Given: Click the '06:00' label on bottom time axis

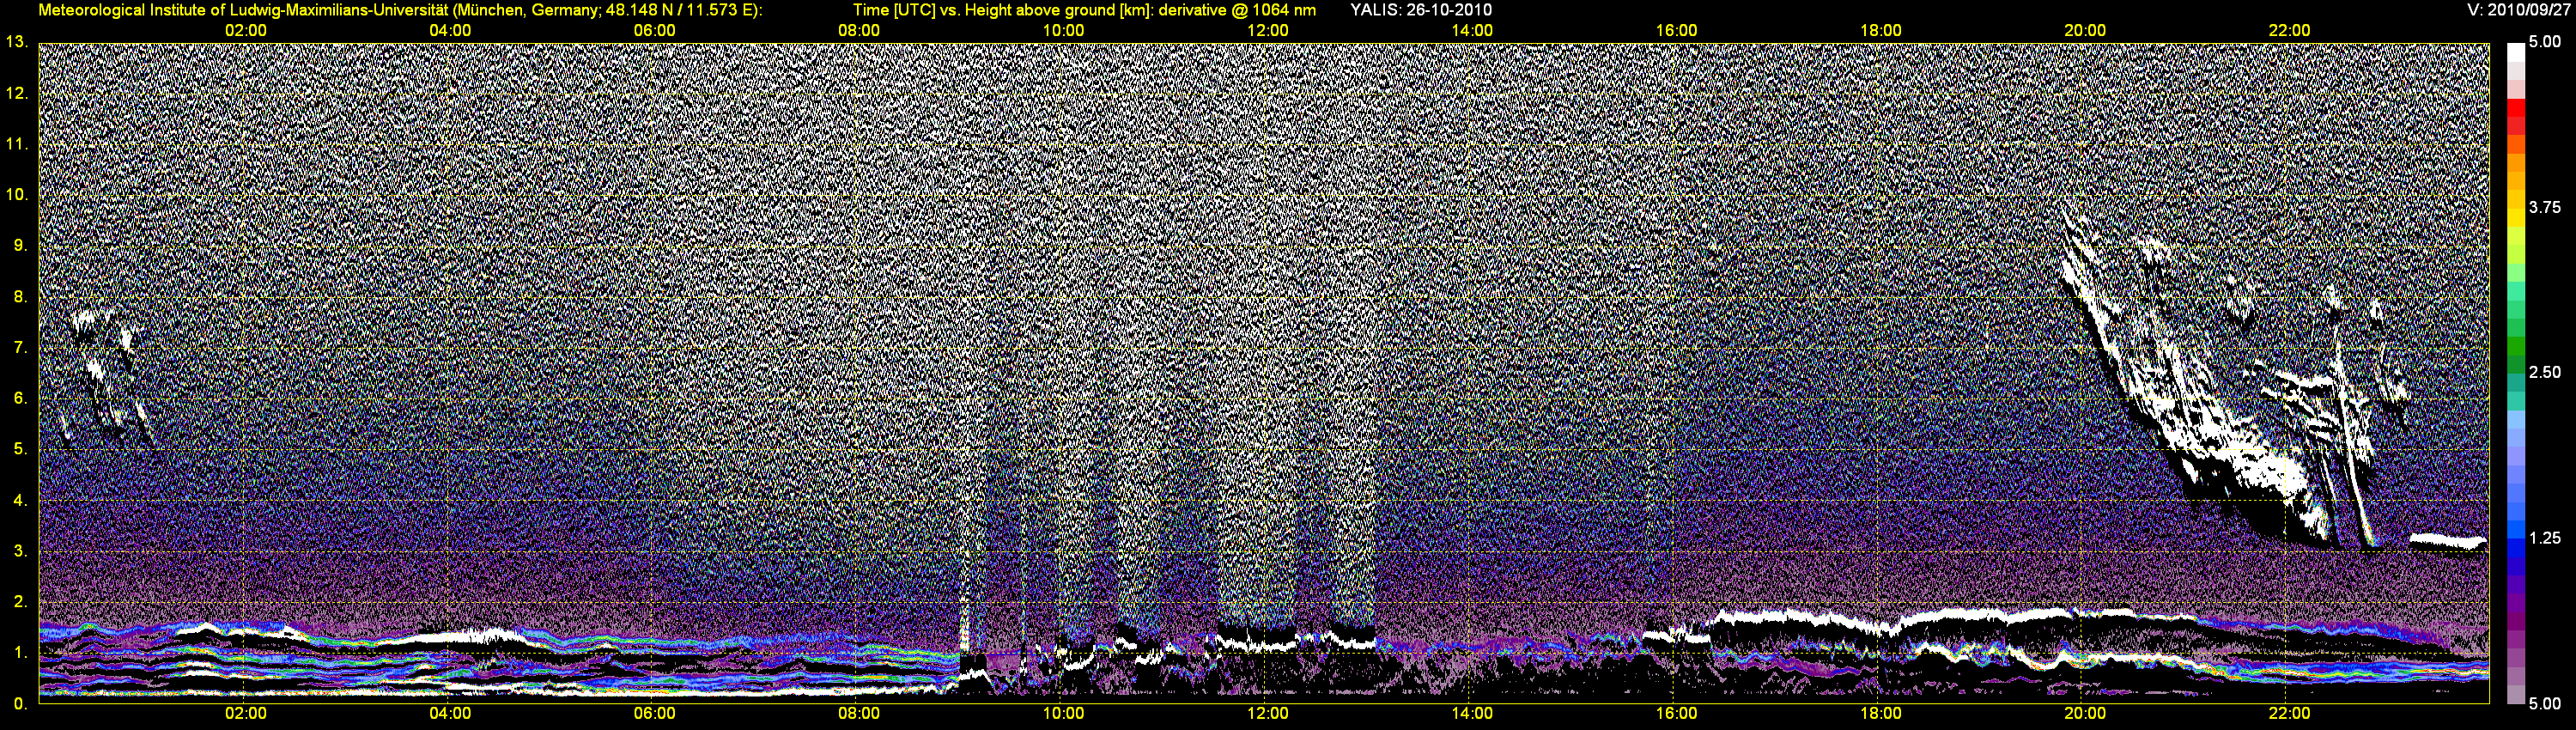Looking at the screenshot, I should [x=655, y=714].
